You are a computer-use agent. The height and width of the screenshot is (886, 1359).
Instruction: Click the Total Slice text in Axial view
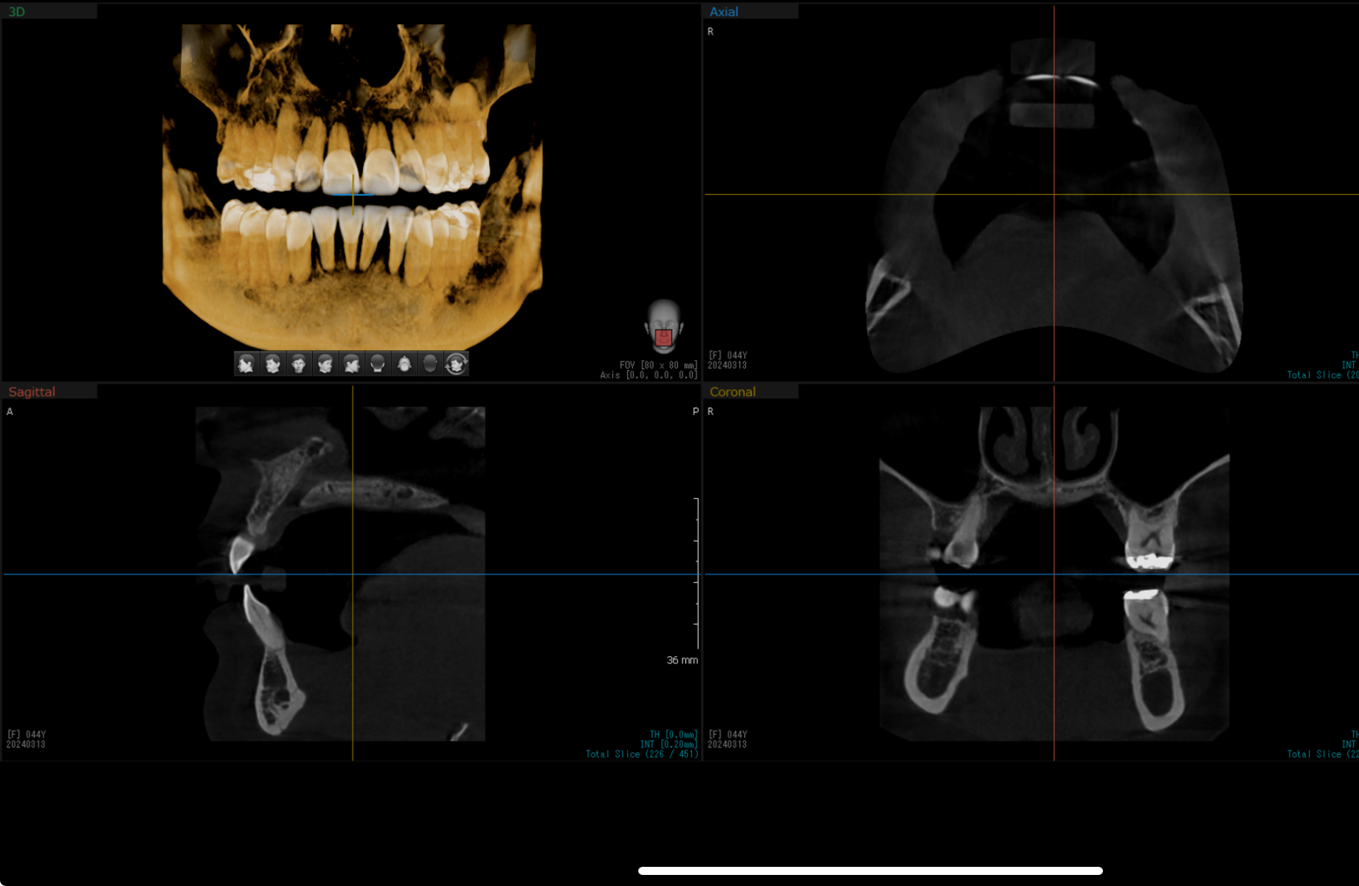[x=1322, y=375]
